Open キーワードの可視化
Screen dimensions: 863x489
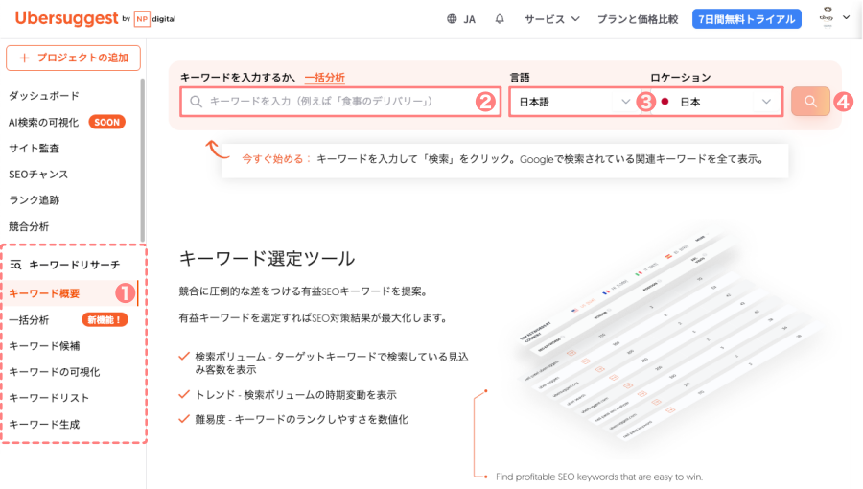[x=55, y=372]
